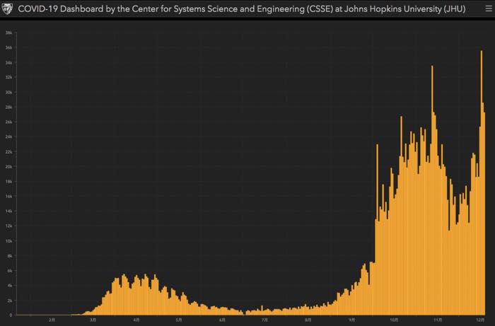Click the '24k' y-axis label
This screenshot has width=495, height=326.
(x=8, y=137)
